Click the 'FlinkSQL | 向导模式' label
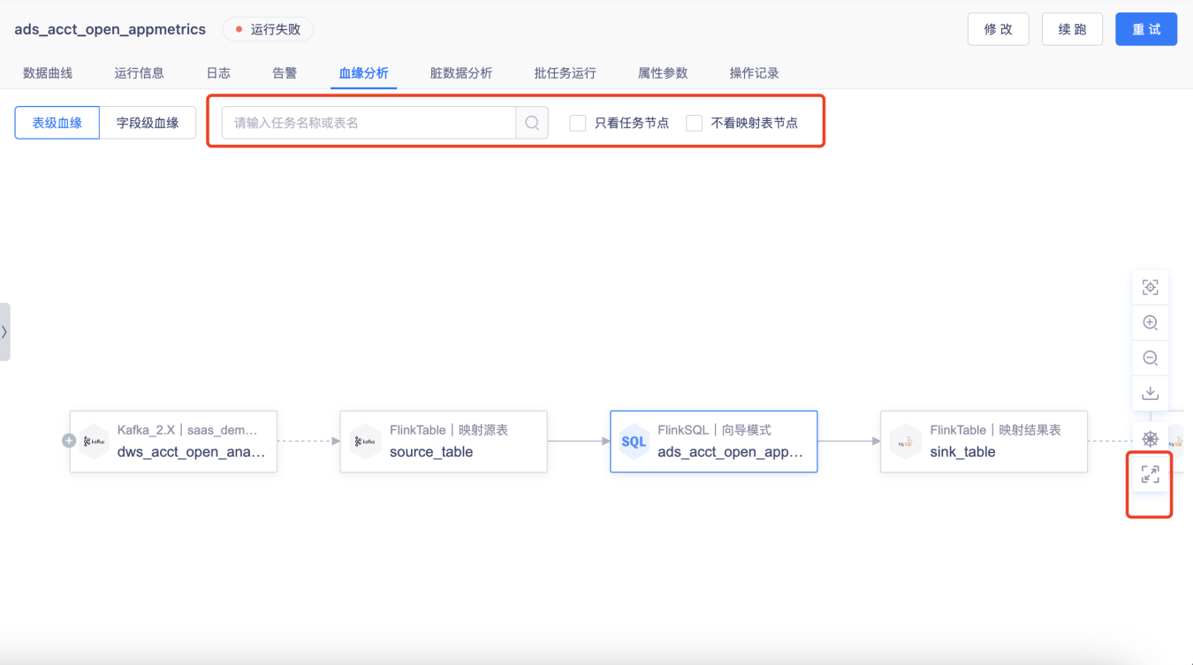This screenshot has height=665, width=1193. pos(714,430)
